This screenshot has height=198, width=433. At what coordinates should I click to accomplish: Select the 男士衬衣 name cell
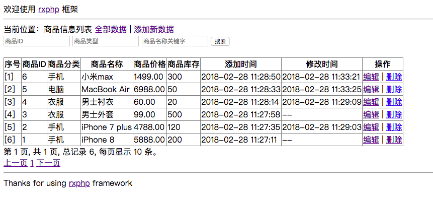(107, 102)
